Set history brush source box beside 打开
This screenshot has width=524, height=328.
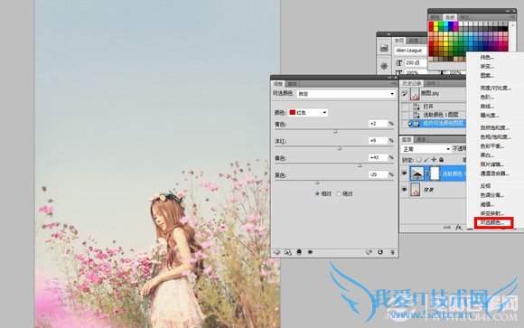tap(405, 107)
